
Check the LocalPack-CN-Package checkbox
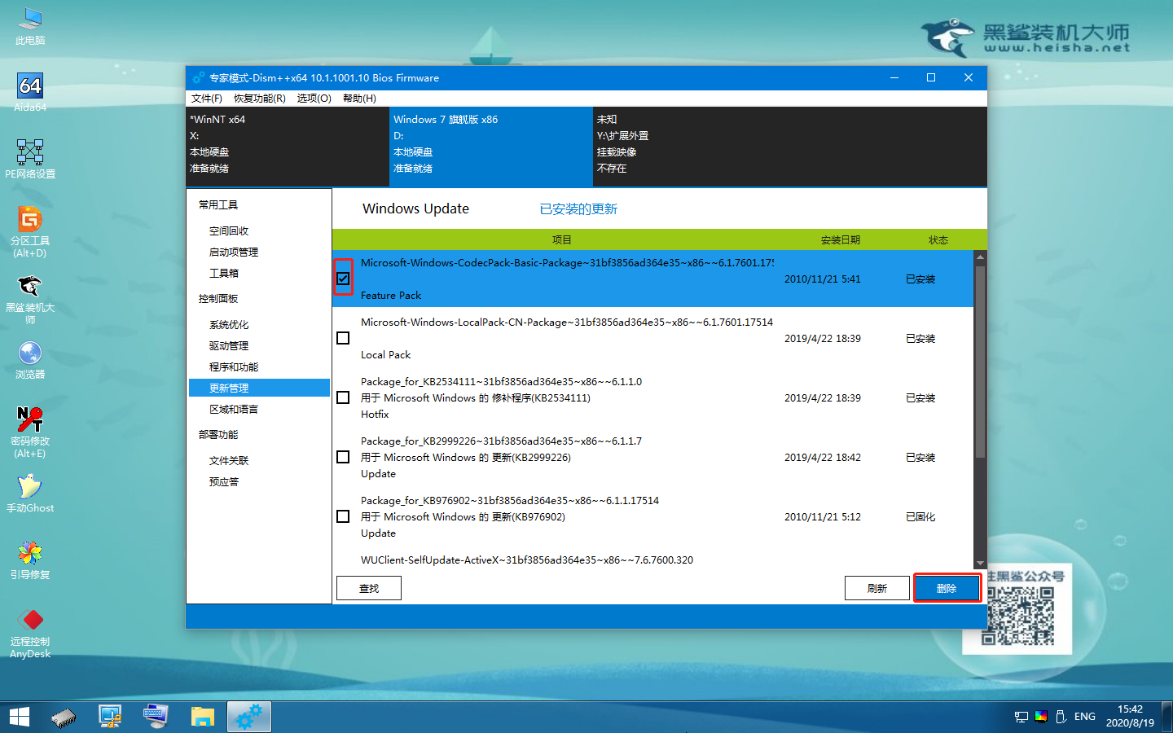click(343, 338)
